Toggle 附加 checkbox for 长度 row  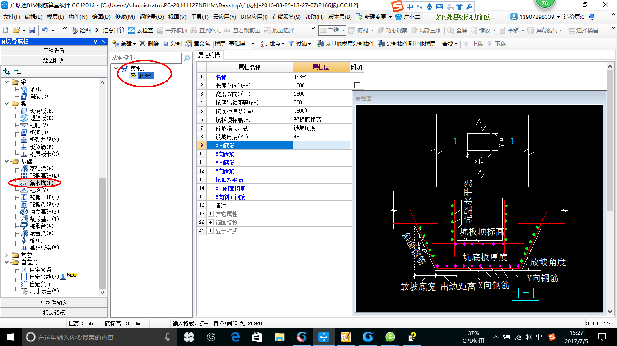click(357, 85)
